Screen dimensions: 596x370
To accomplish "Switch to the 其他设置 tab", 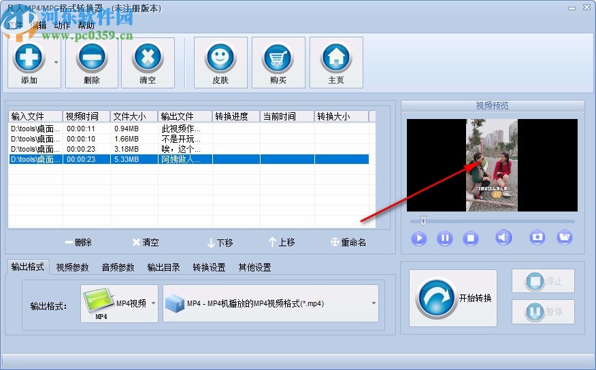I will (x=254, y=267).
